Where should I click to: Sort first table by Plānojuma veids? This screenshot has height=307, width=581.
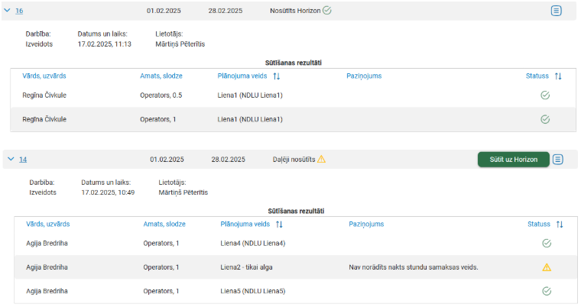click(x=277, y=76)
